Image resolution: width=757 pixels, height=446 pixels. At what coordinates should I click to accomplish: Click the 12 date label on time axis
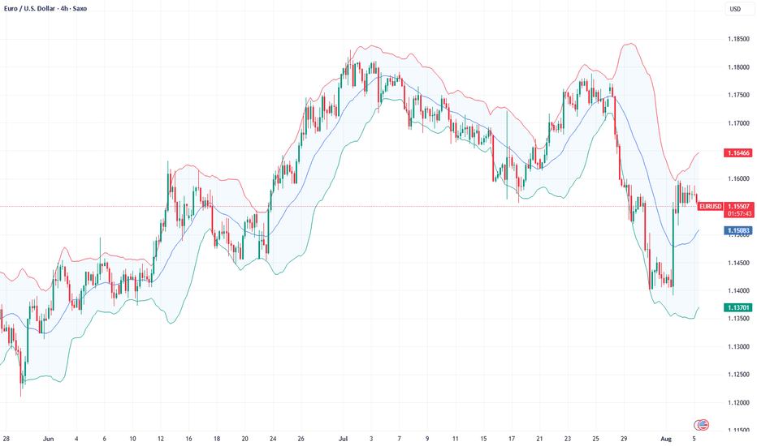point(160,439)
